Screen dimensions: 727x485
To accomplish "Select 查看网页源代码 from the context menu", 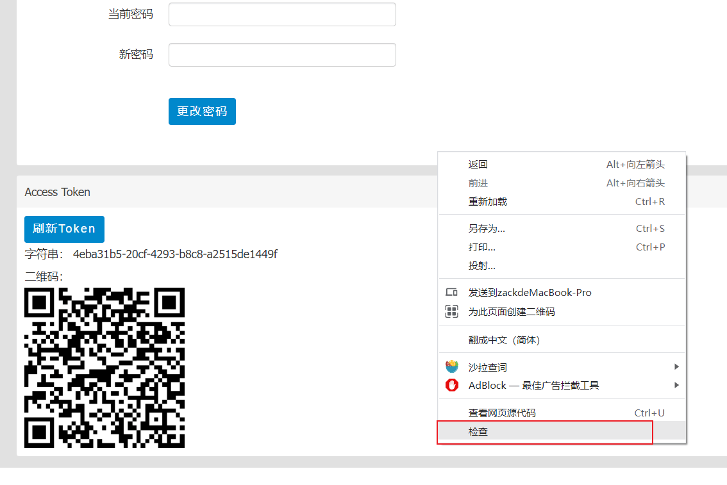I will click(562, 413).
